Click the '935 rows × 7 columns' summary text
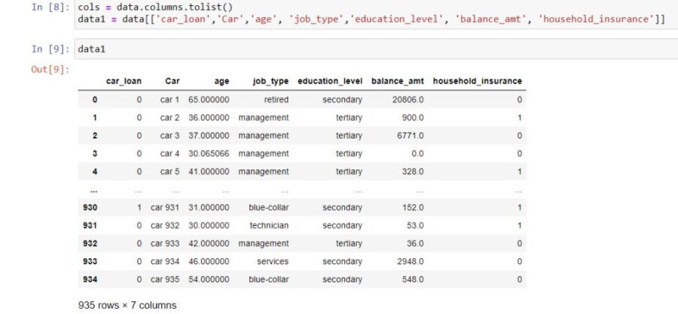This screenshot has height=314, width=678. [x=127, y=306]
